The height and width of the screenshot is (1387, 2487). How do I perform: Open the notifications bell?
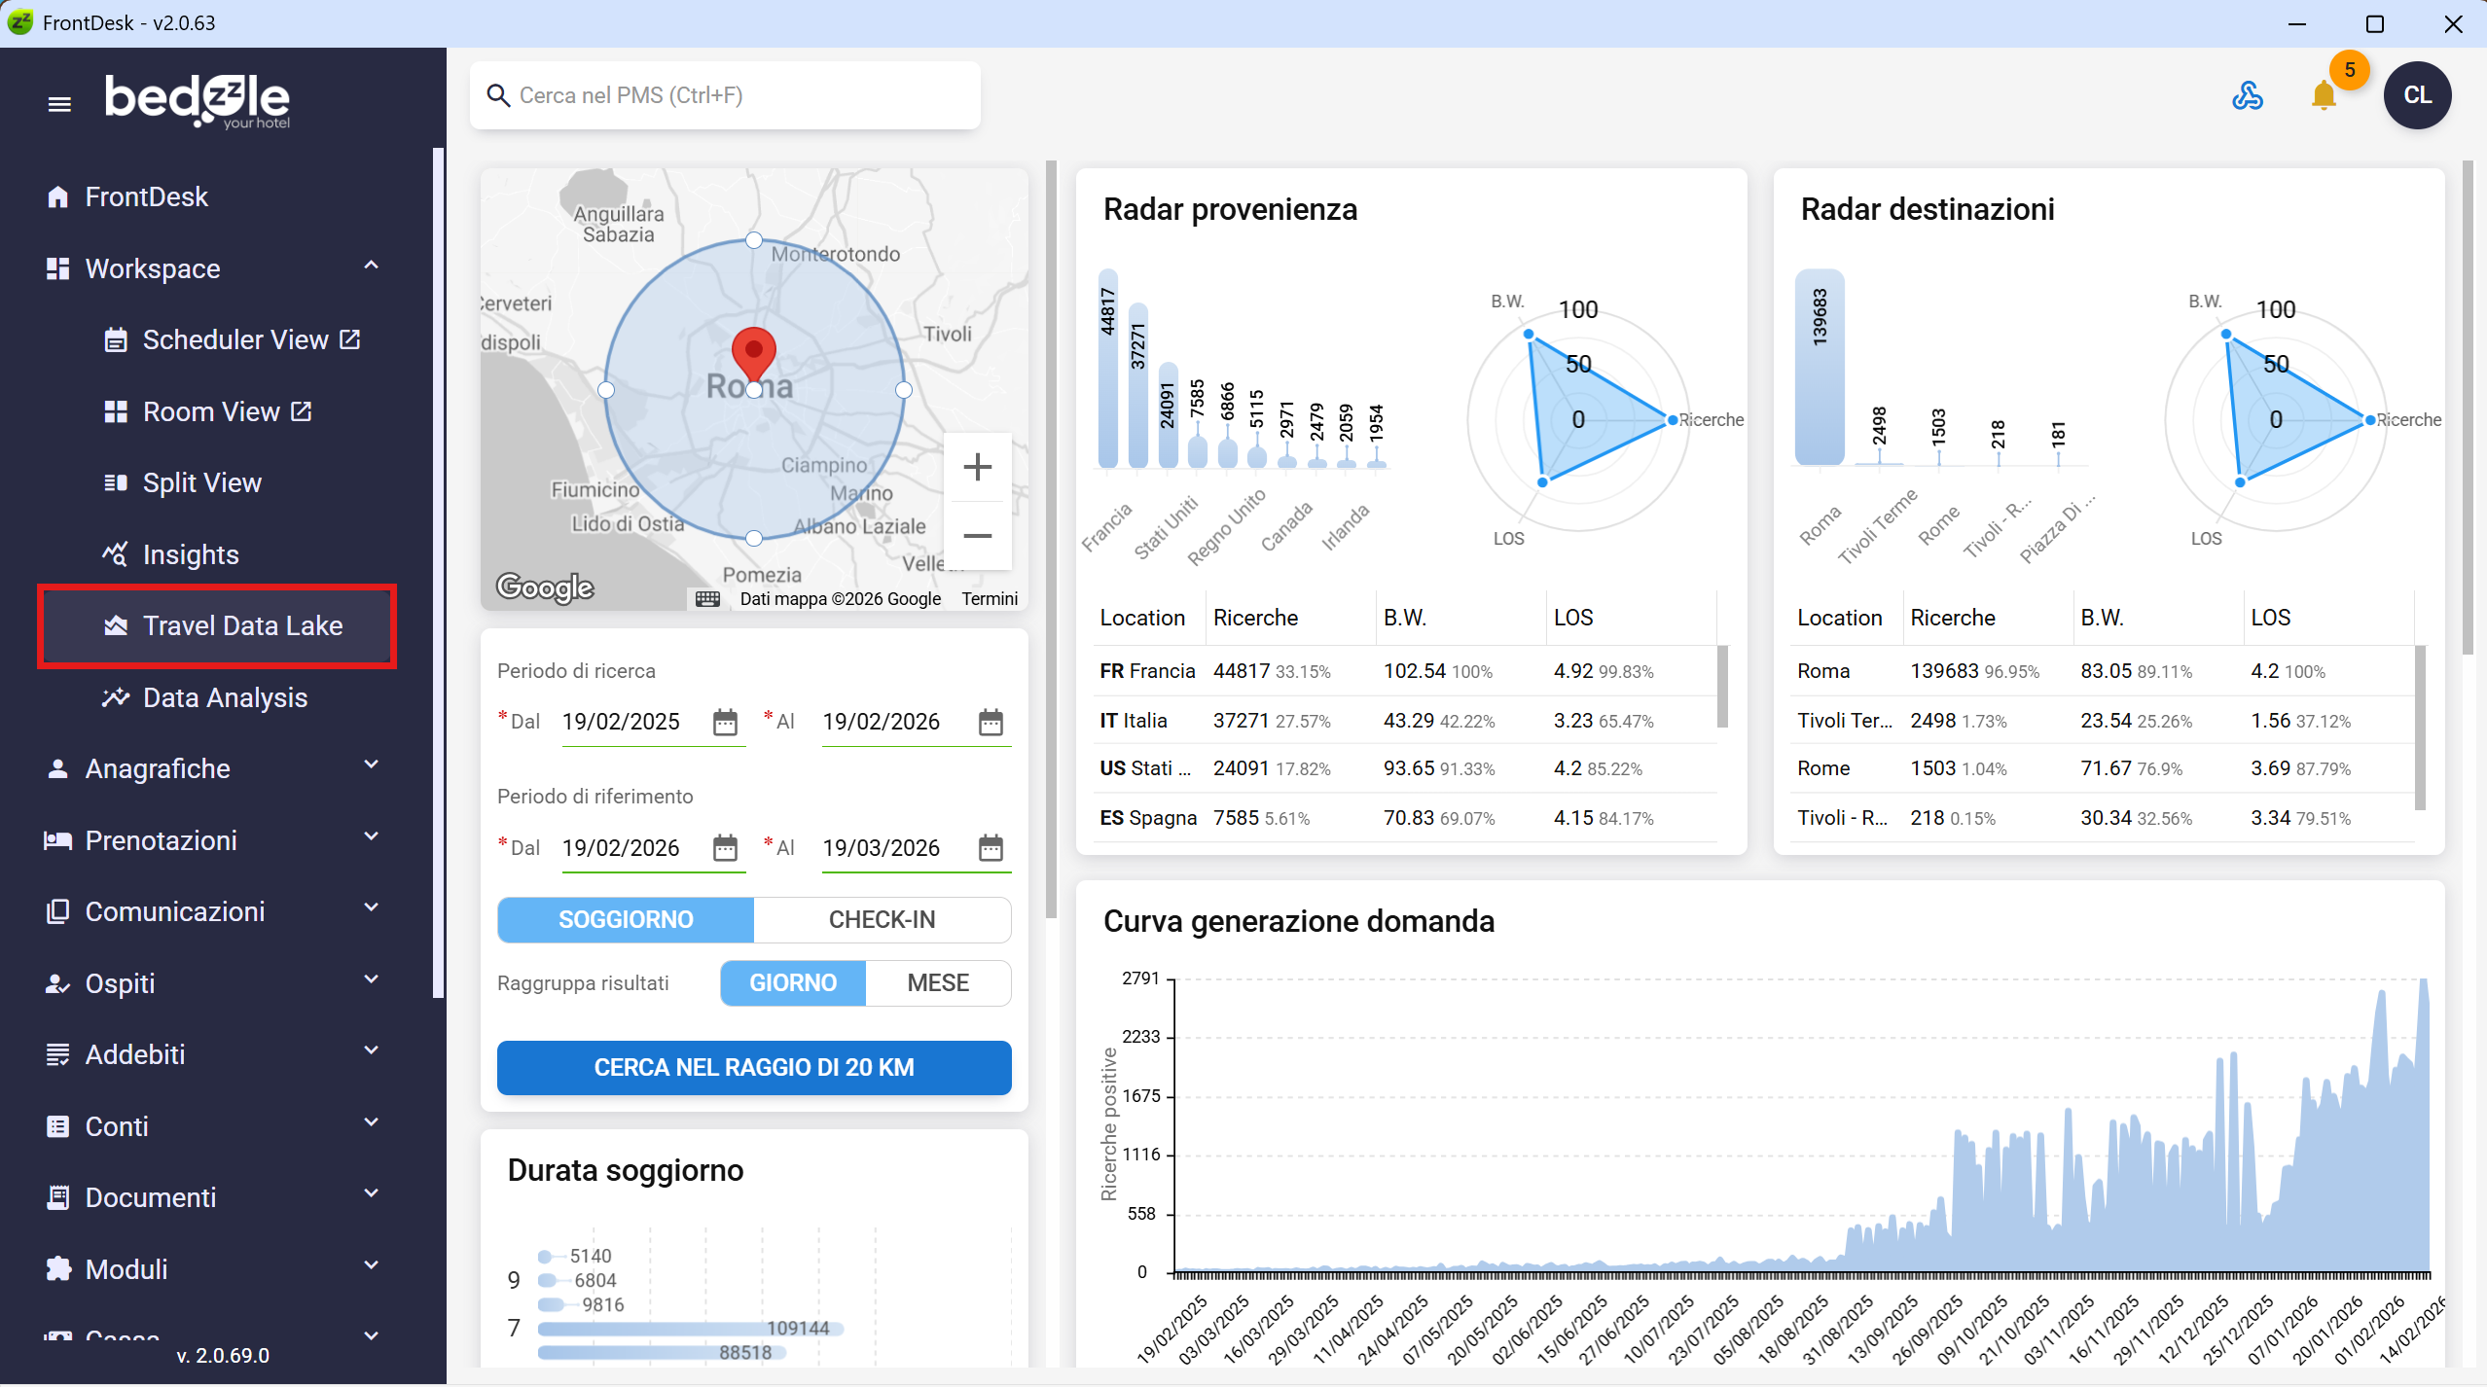[x=2324, y=96]
